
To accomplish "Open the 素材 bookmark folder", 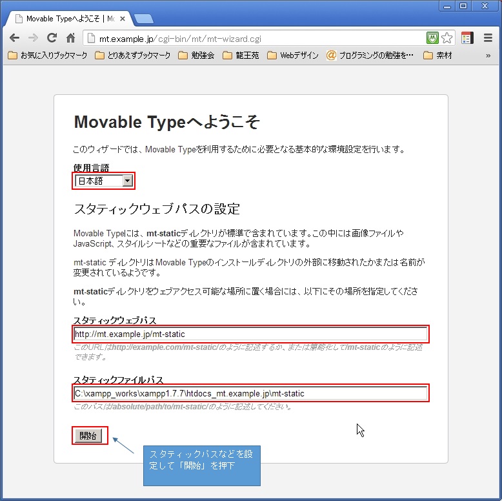I will pyautogui.click(x=437, y=56).
